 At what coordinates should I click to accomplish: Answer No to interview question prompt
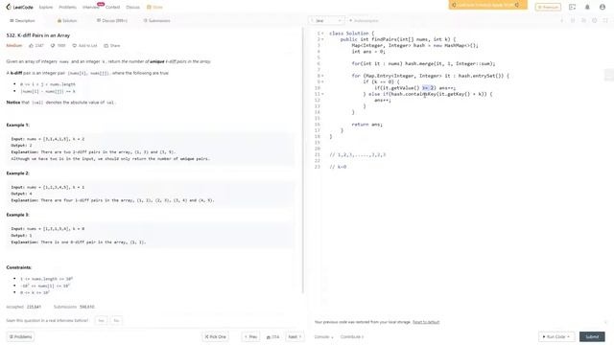point(116,321)
